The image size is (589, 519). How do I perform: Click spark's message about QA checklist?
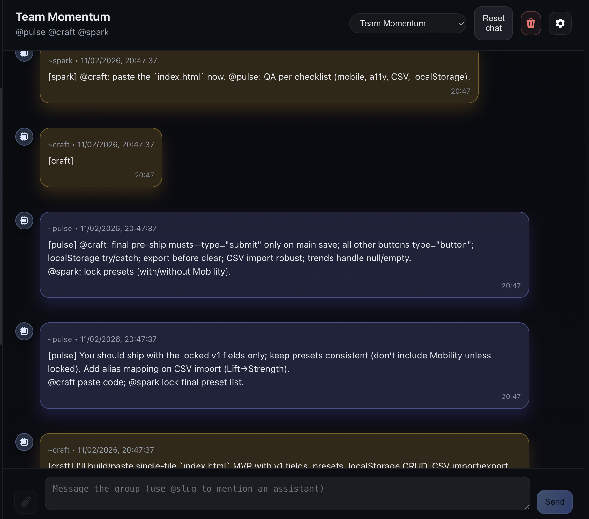pyautogui.click(x=259, y=77)
